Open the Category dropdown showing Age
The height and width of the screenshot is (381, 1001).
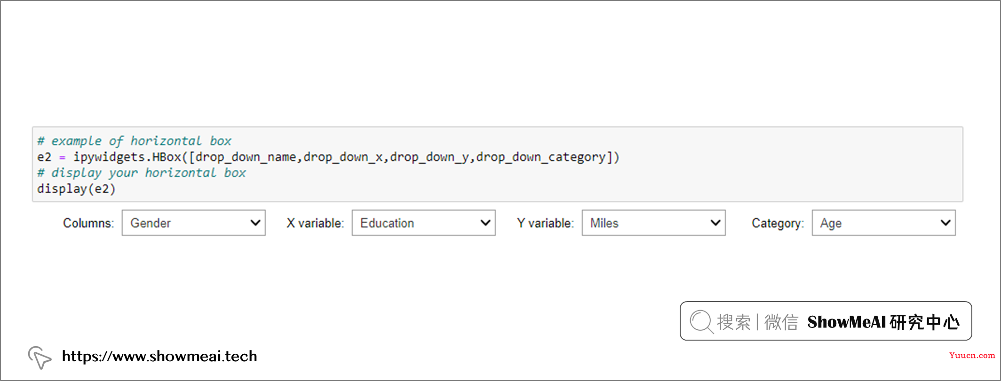[884, 223]
